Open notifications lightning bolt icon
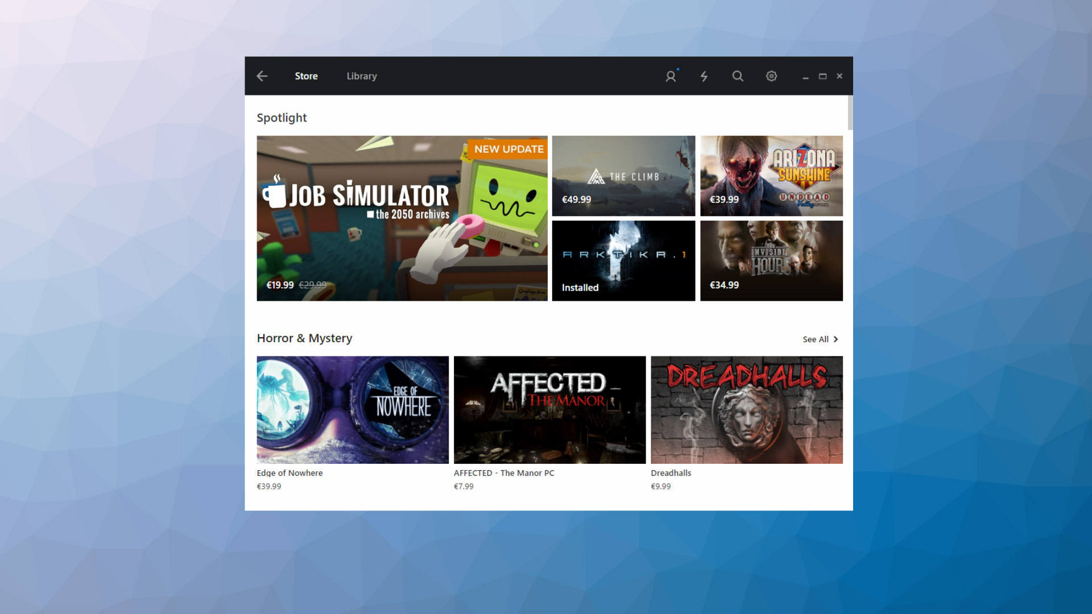Viewport: 1092px width, 614px height. coord(704,76)
